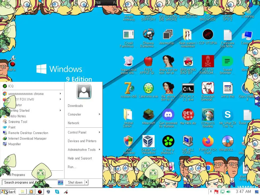Open the PETYA RANSOM red skull icon

tap(208, 61)
